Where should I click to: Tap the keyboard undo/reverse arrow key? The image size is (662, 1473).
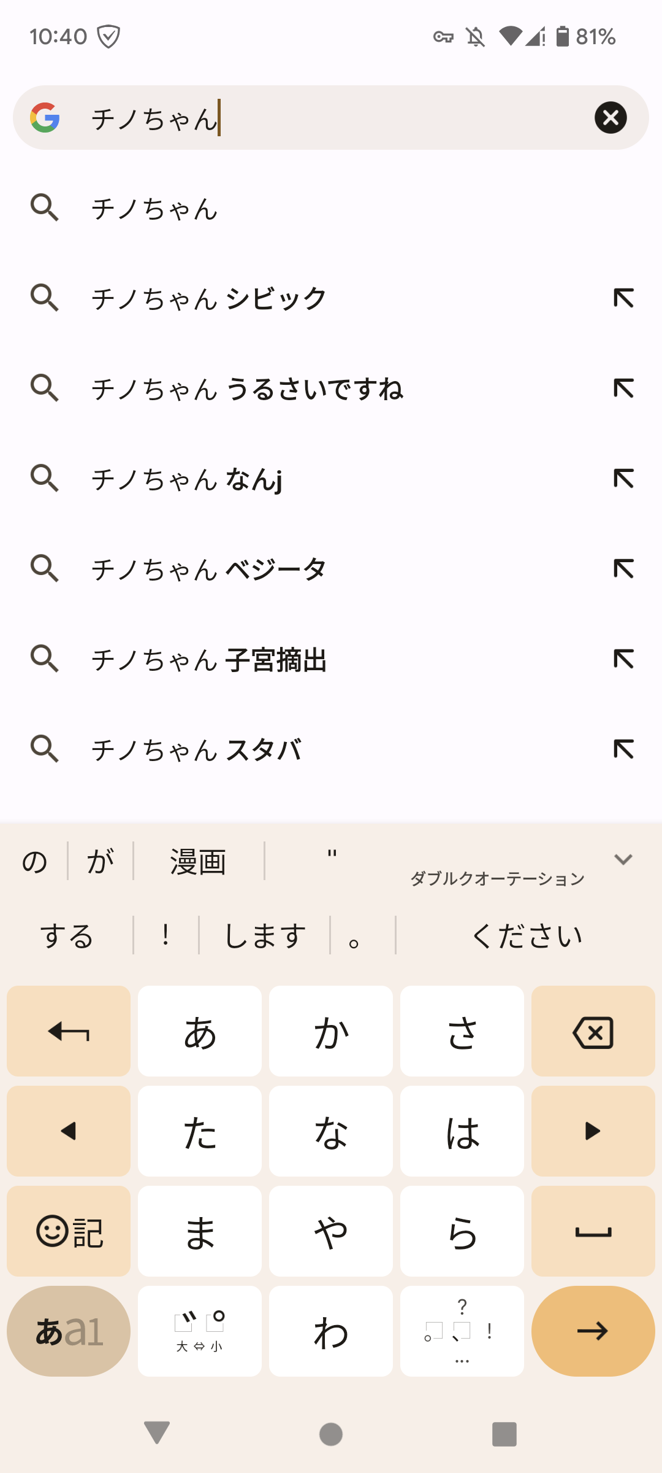pos(69,1031)
